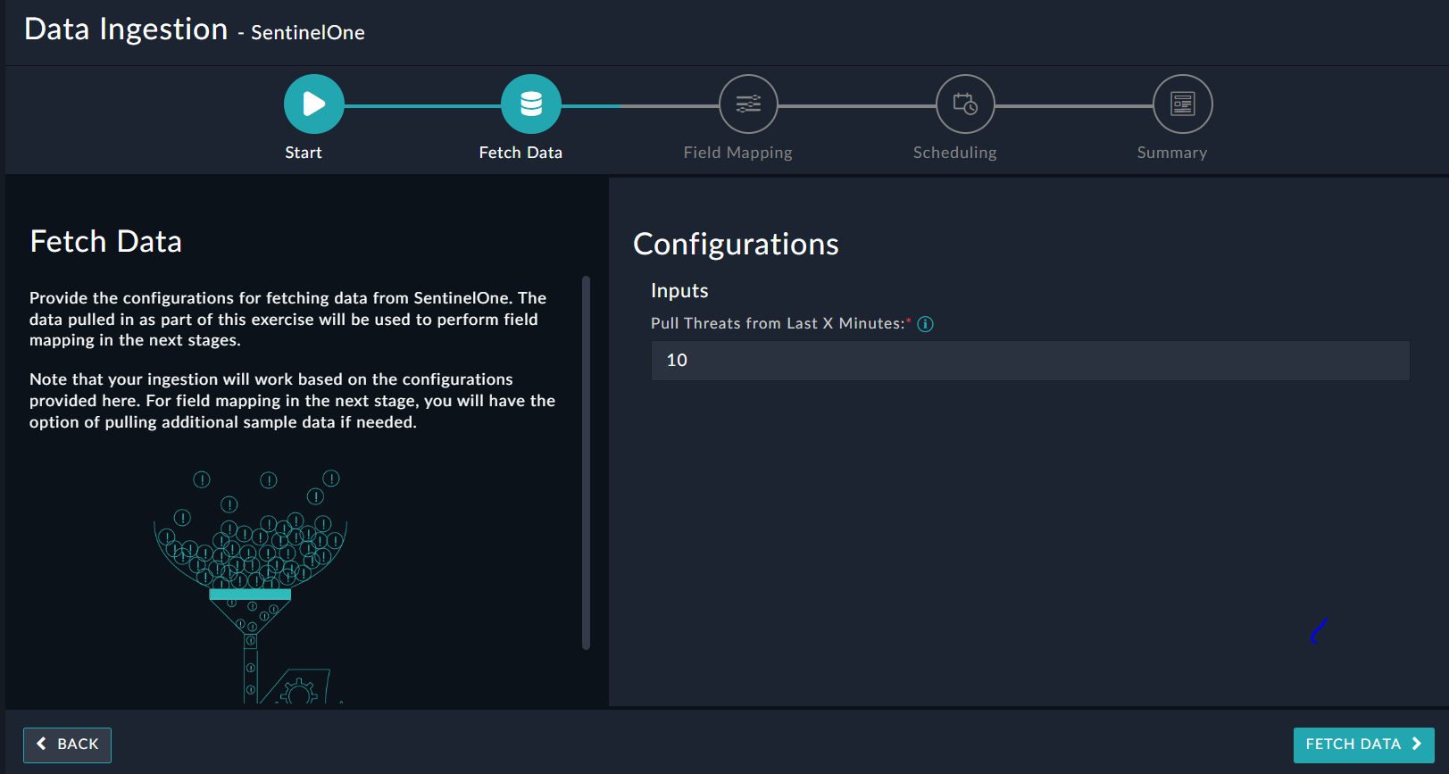The width and height of the screenshot is (1449, 774).
Task: Click the Fetch Data database icon
Action: [x=531, y=104]
